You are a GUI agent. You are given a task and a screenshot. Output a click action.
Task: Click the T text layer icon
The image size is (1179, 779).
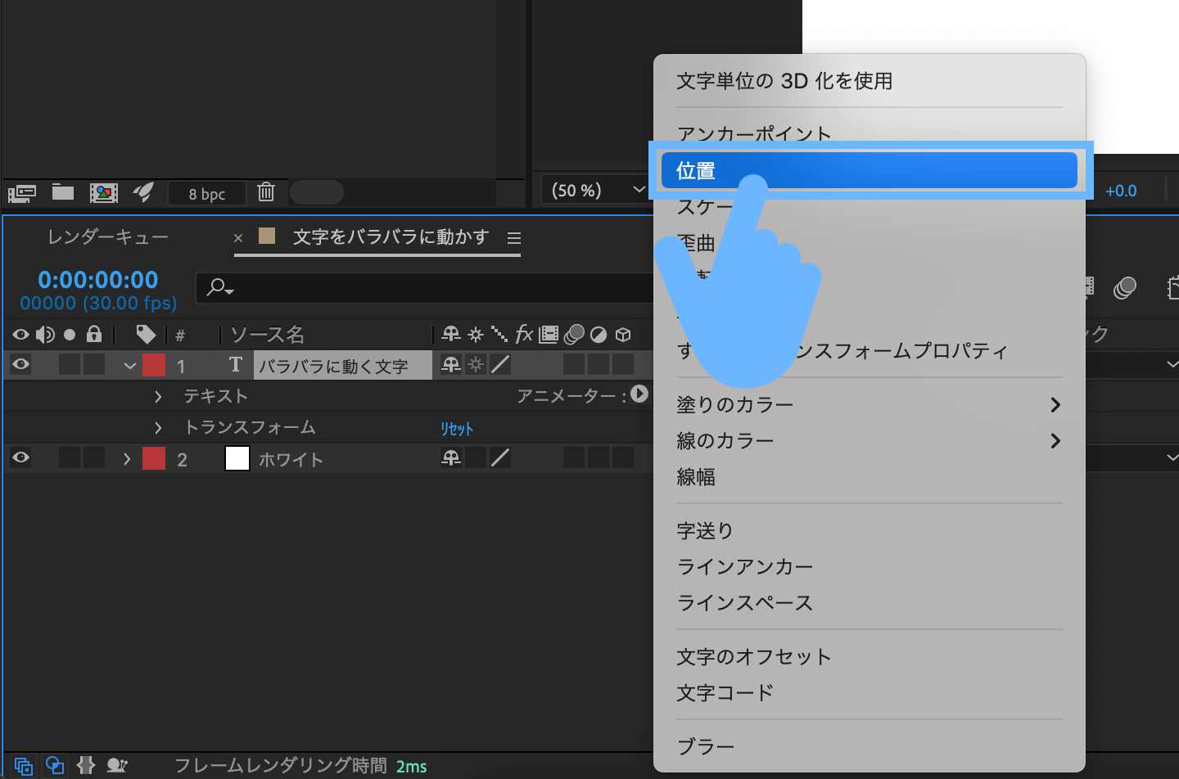(236, 364)
